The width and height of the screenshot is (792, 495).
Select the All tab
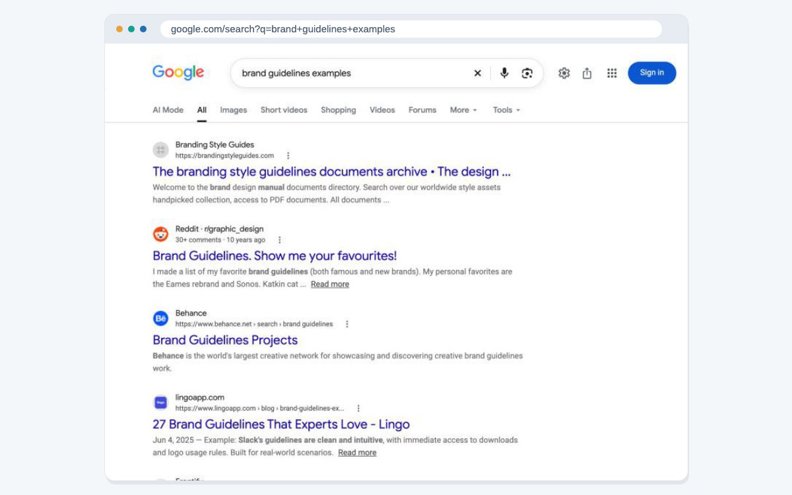click(202, 110)
